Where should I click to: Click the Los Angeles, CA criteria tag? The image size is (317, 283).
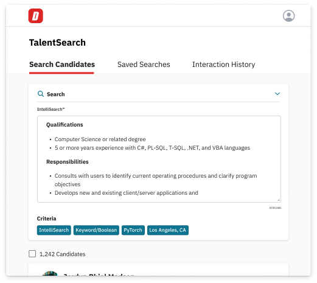pos(168,230)
